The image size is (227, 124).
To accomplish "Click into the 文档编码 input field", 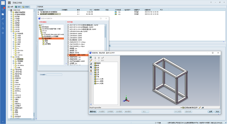I will coord(54,75).
